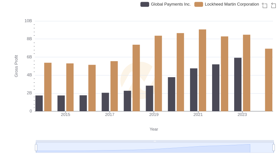Click the Lockheed Martin bar for 2014

coord(48,87)
